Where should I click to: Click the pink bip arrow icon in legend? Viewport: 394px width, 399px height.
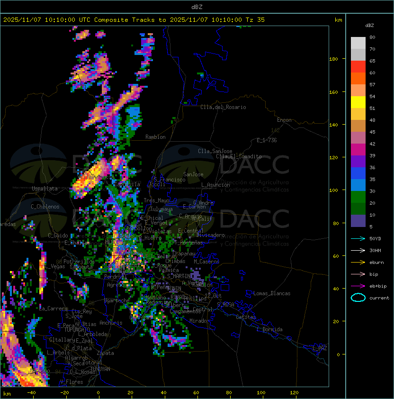(x=358, y=274)
